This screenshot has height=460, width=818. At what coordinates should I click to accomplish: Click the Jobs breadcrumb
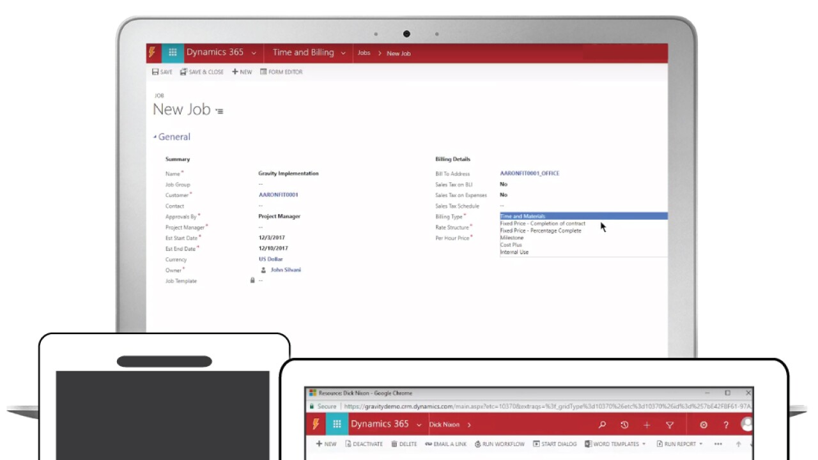point(364,53)
